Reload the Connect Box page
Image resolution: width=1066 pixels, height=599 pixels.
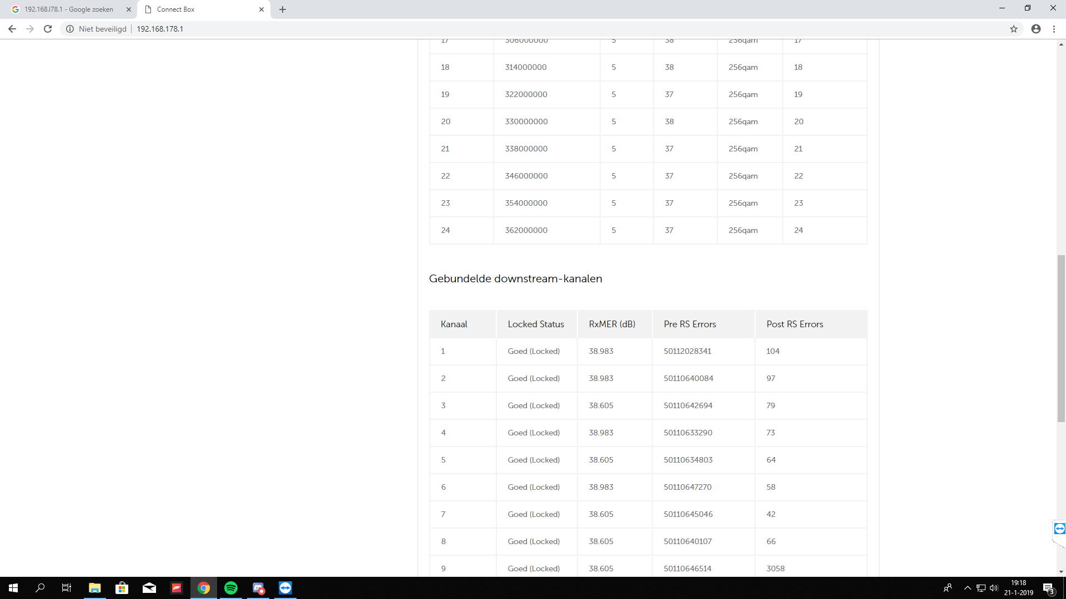tap(48, 29)
